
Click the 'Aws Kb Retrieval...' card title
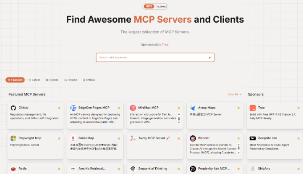click(92, 169)
